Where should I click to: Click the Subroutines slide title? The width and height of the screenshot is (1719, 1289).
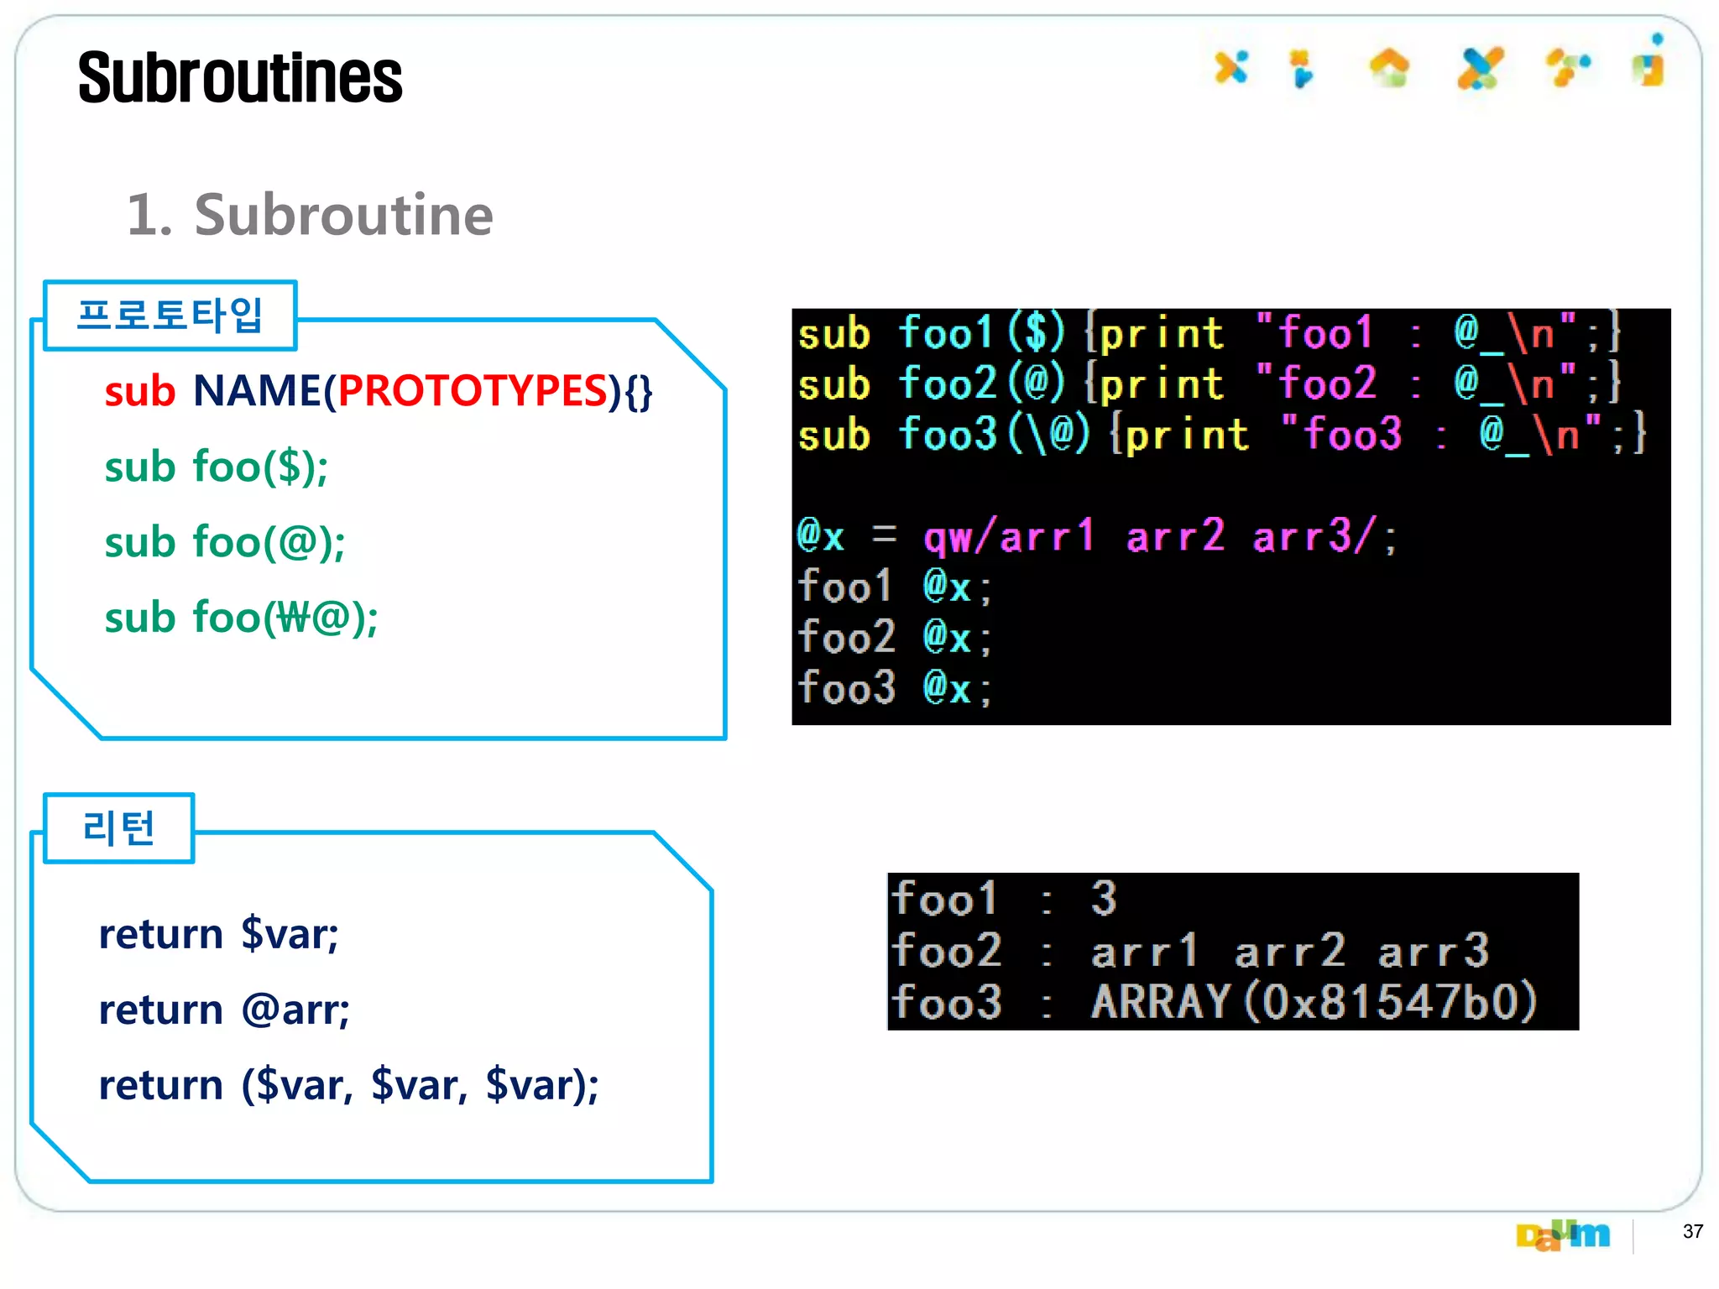click(x=240, y=77)
